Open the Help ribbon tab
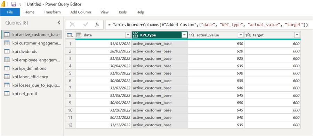This screenshot has height=136, width=313. pos(140,12)
